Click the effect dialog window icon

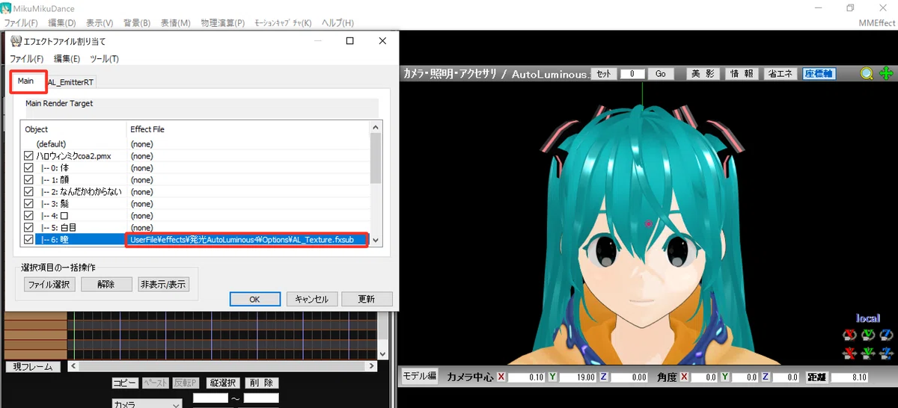[x=15, y=41]
